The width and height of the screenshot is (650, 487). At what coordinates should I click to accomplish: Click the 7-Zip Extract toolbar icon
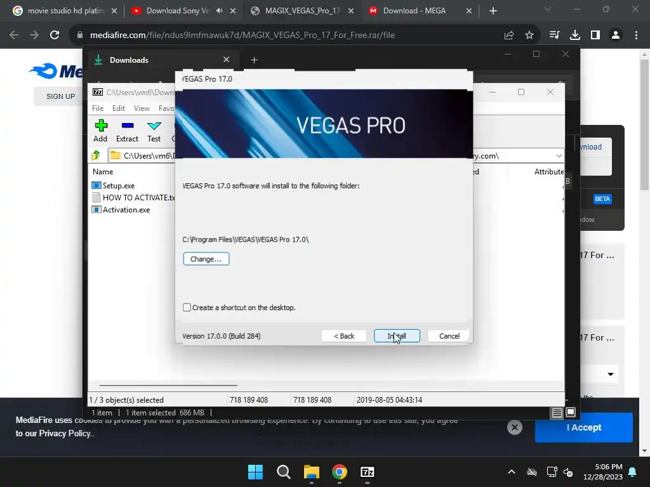[127, 131]
